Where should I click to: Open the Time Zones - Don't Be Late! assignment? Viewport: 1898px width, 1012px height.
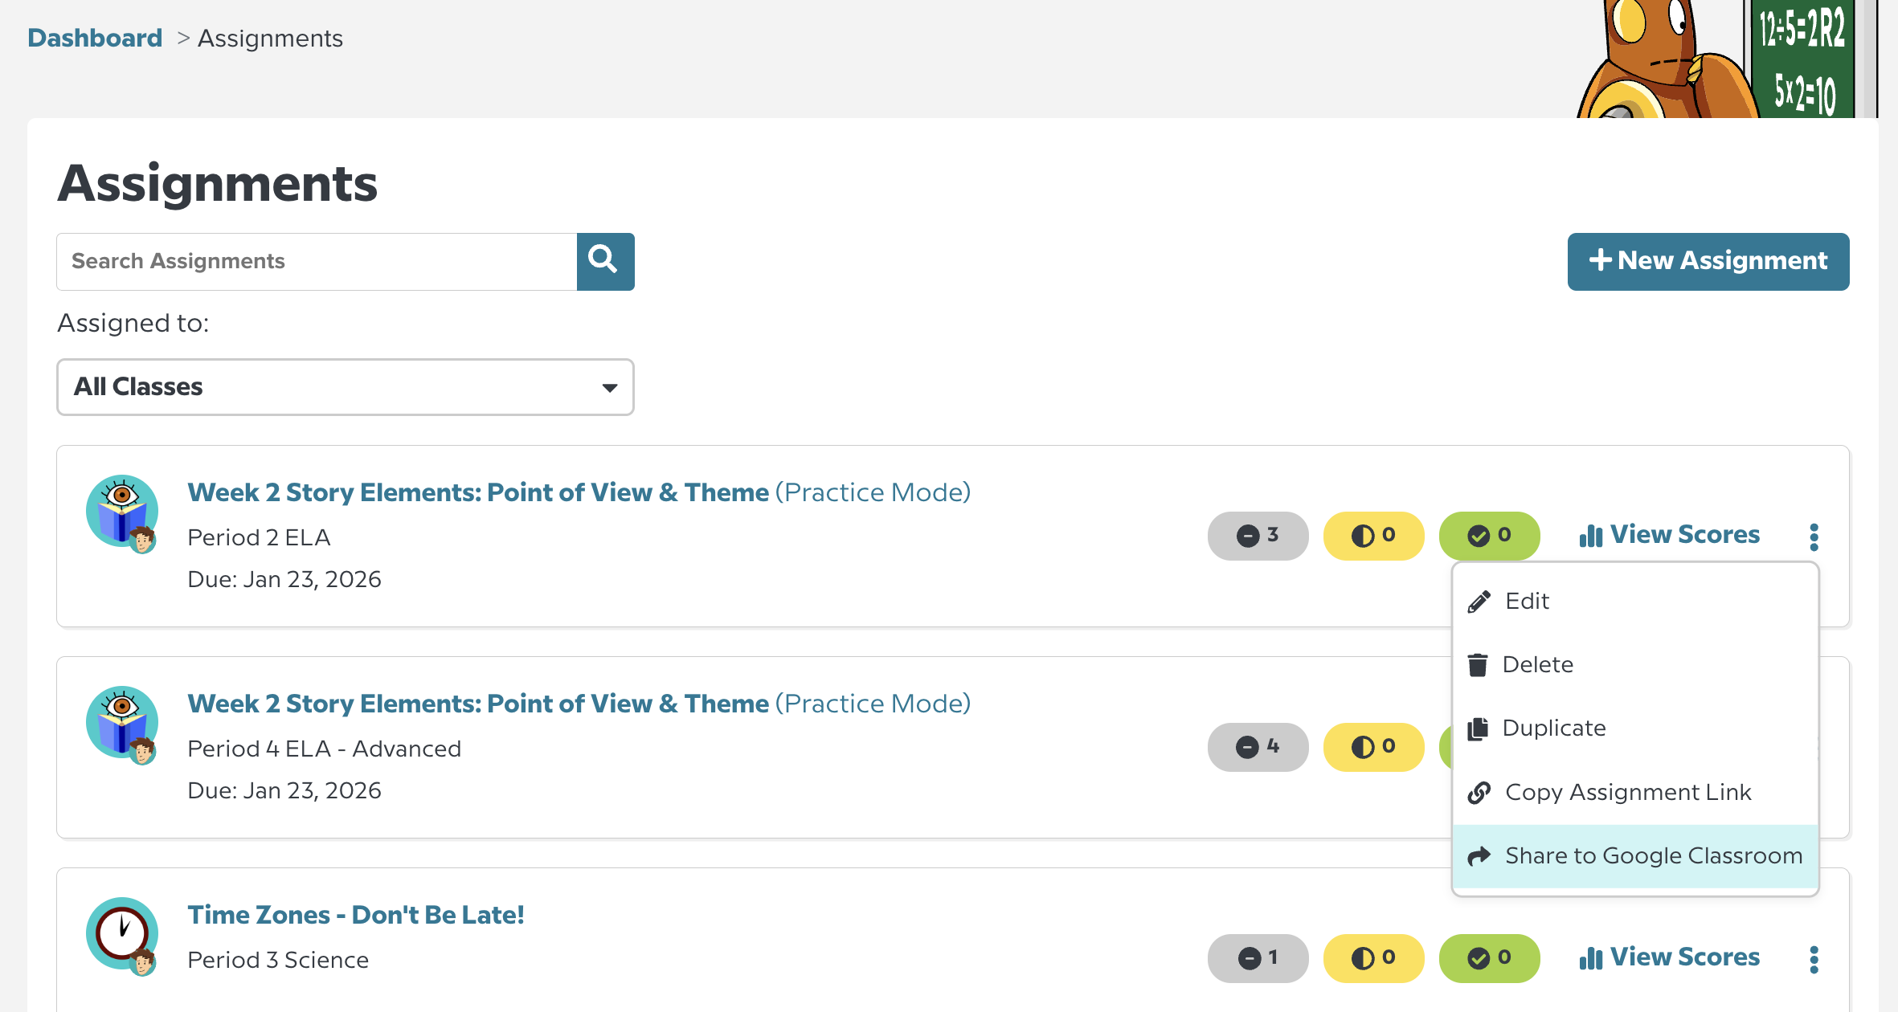coord(356,914)
